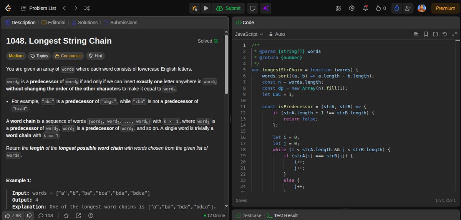
Task: Toggle the stopwatch timer
Action: (397, 8)
